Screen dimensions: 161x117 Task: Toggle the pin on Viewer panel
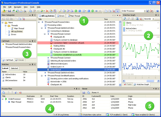click(x=156, y=89)
